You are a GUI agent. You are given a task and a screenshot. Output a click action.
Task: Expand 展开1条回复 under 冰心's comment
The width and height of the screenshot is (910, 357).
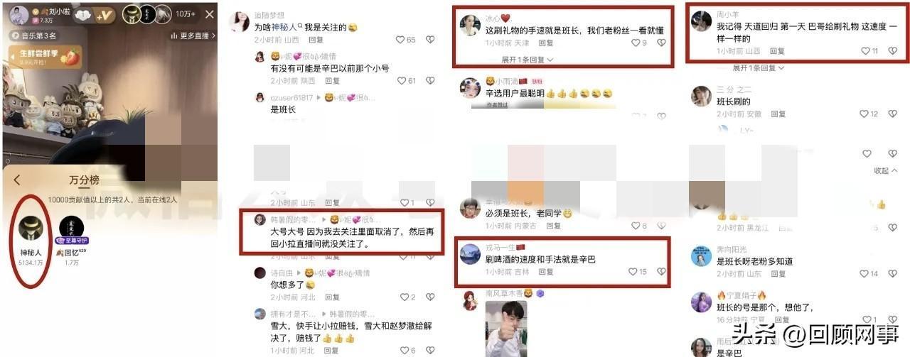pyautogui.click(x=527, y=60)
